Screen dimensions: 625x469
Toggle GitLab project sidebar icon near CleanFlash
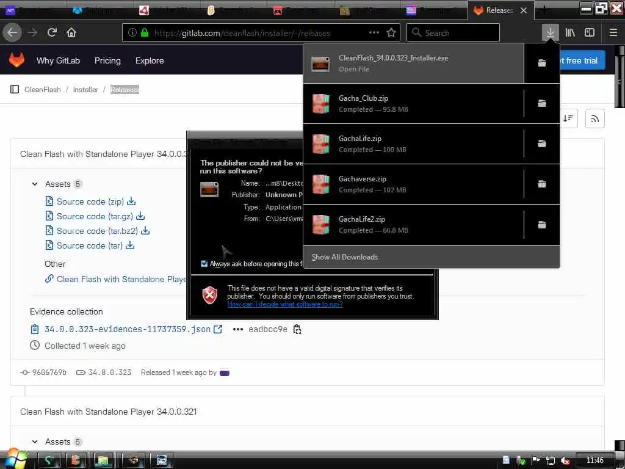coord(15,89)
